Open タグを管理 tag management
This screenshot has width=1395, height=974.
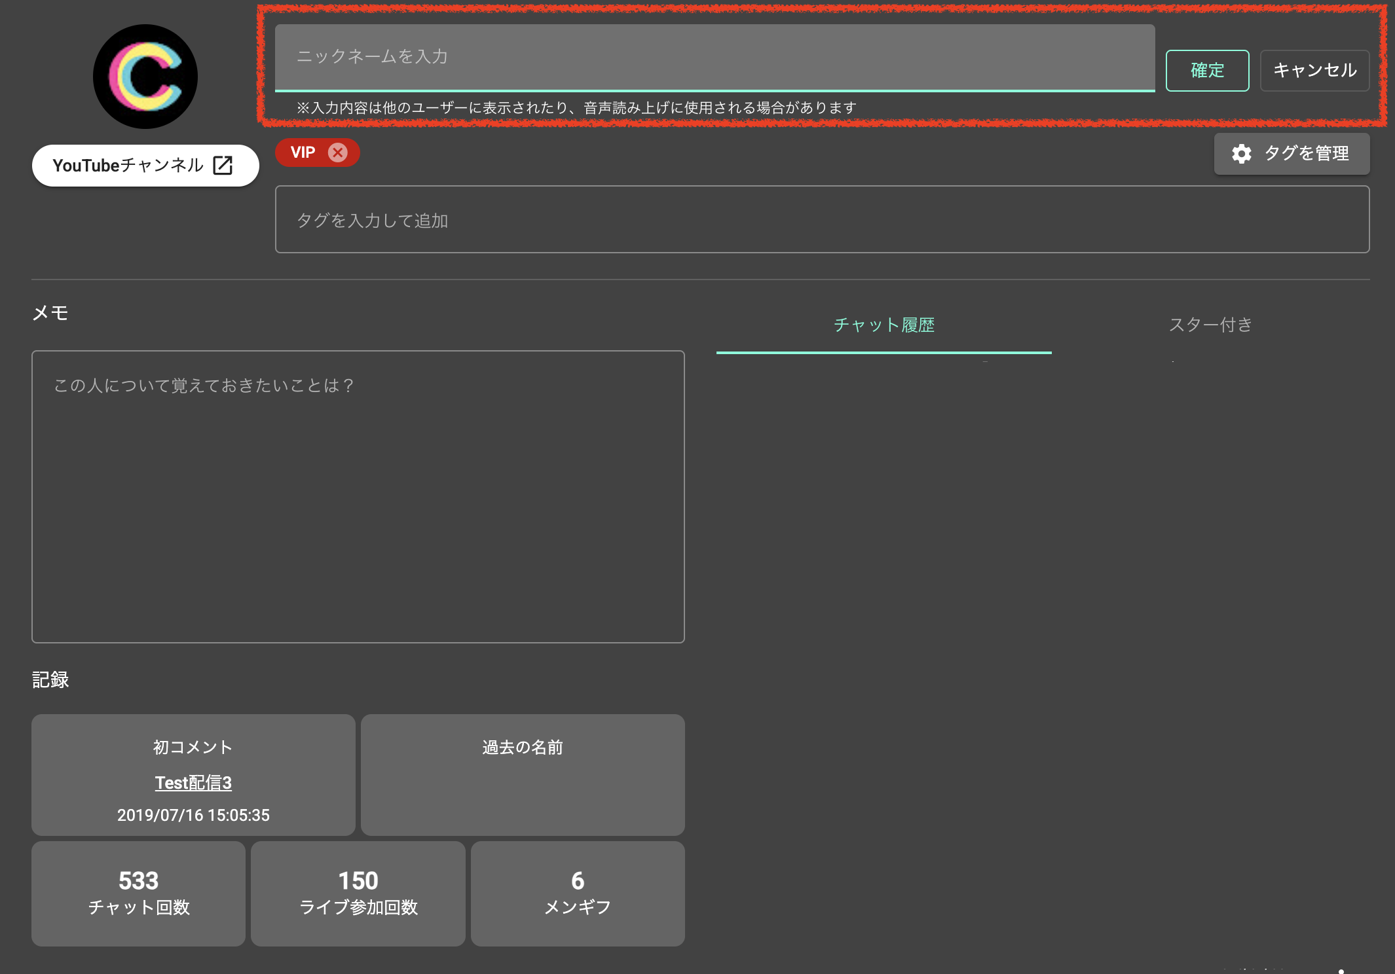(x=1292, y=154)
